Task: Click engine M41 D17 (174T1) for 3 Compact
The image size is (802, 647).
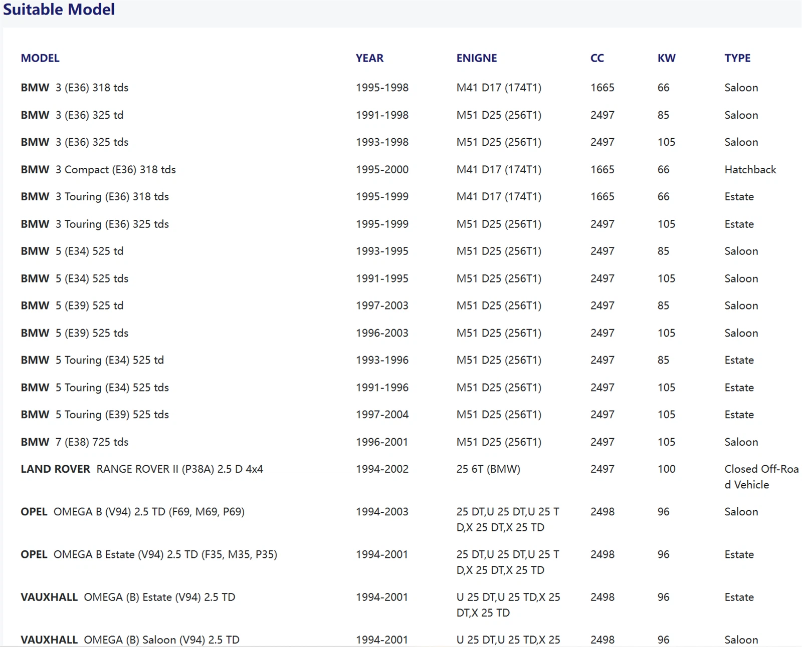Action: (499, 170)
